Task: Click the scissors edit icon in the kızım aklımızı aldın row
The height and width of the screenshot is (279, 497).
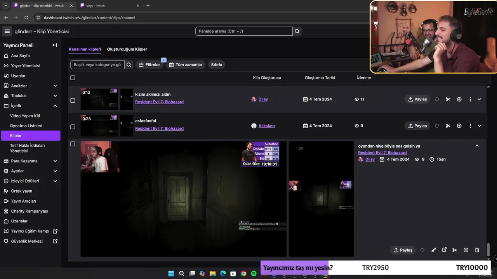Action: (448, 99)
